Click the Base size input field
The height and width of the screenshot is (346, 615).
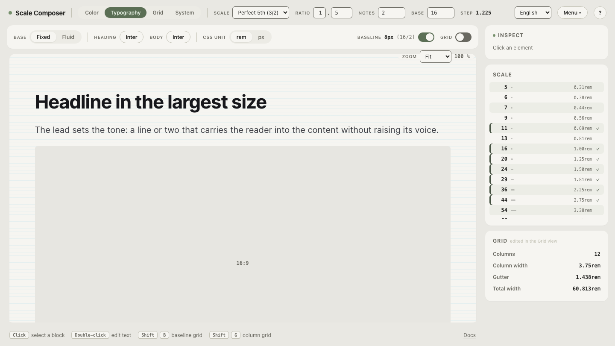[x=441, y=13]
